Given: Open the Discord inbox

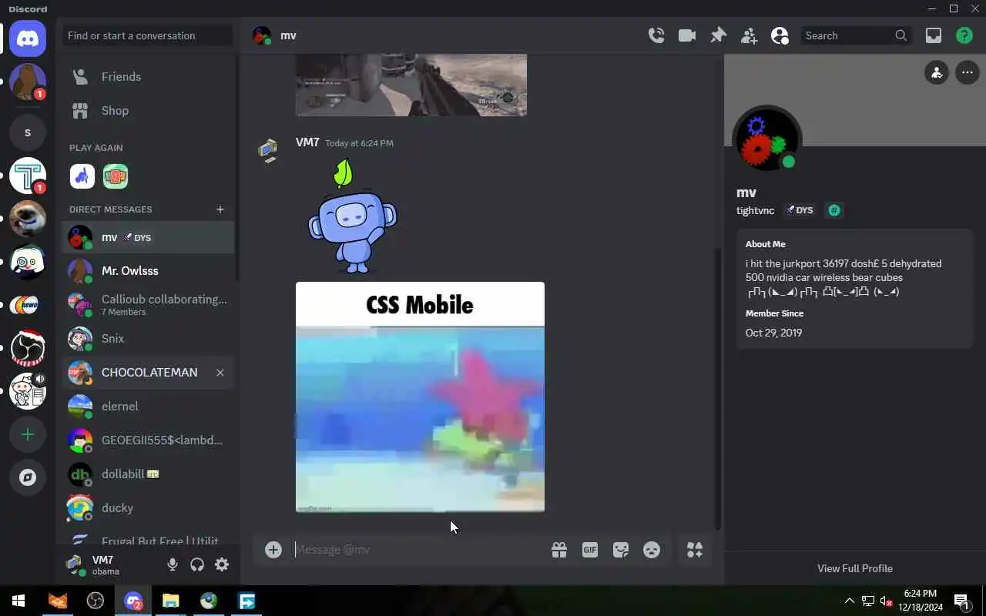Looking at the screenshot, I should click(934, 35).
